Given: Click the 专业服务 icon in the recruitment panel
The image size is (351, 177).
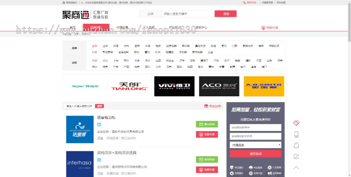Looking at the screenshot, I should tap(251, 167).
